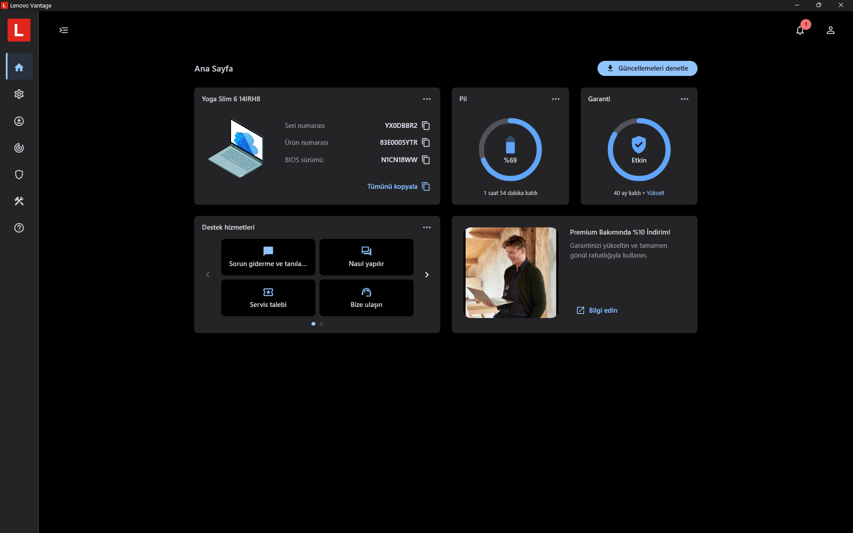Select BIOS version text N1CN18WW

(x=399, y=160)
